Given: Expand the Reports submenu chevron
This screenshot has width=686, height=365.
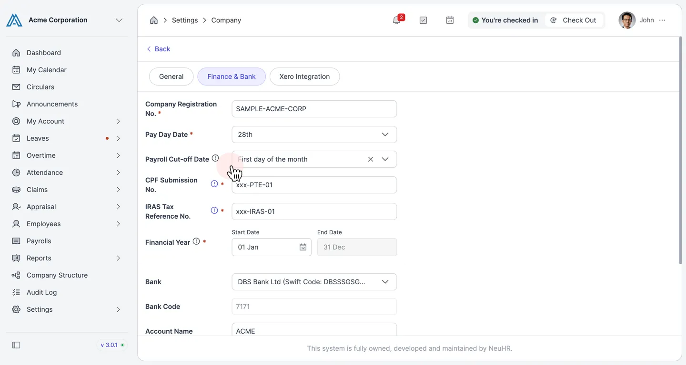Looking at the screenshot, I should tap(118, 258).
